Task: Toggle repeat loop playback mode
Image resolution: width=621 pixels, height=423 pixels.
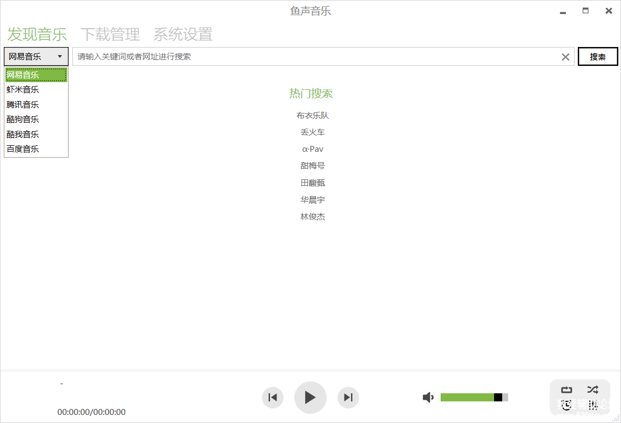Action: (x=566, y=390)
